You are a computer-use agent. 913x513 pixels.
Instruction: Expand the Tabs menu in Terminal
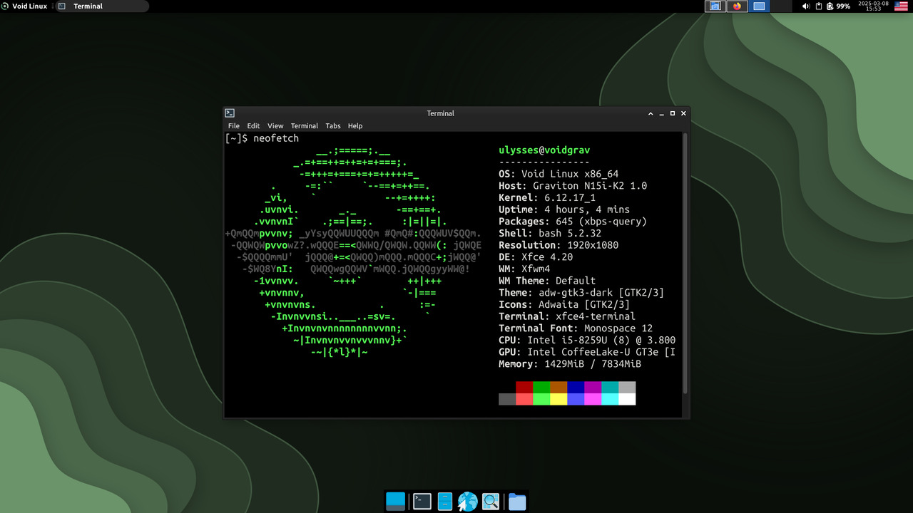(x=333, y=126)
